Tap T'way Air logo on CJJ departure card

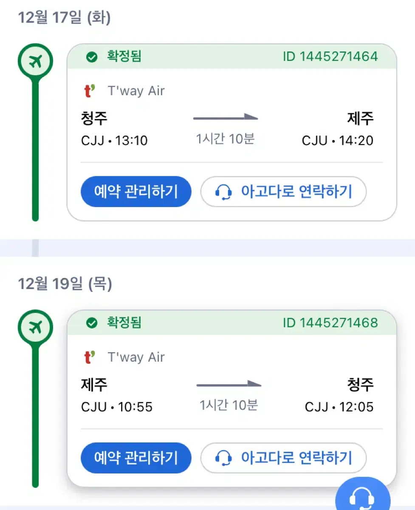point(90,91)
